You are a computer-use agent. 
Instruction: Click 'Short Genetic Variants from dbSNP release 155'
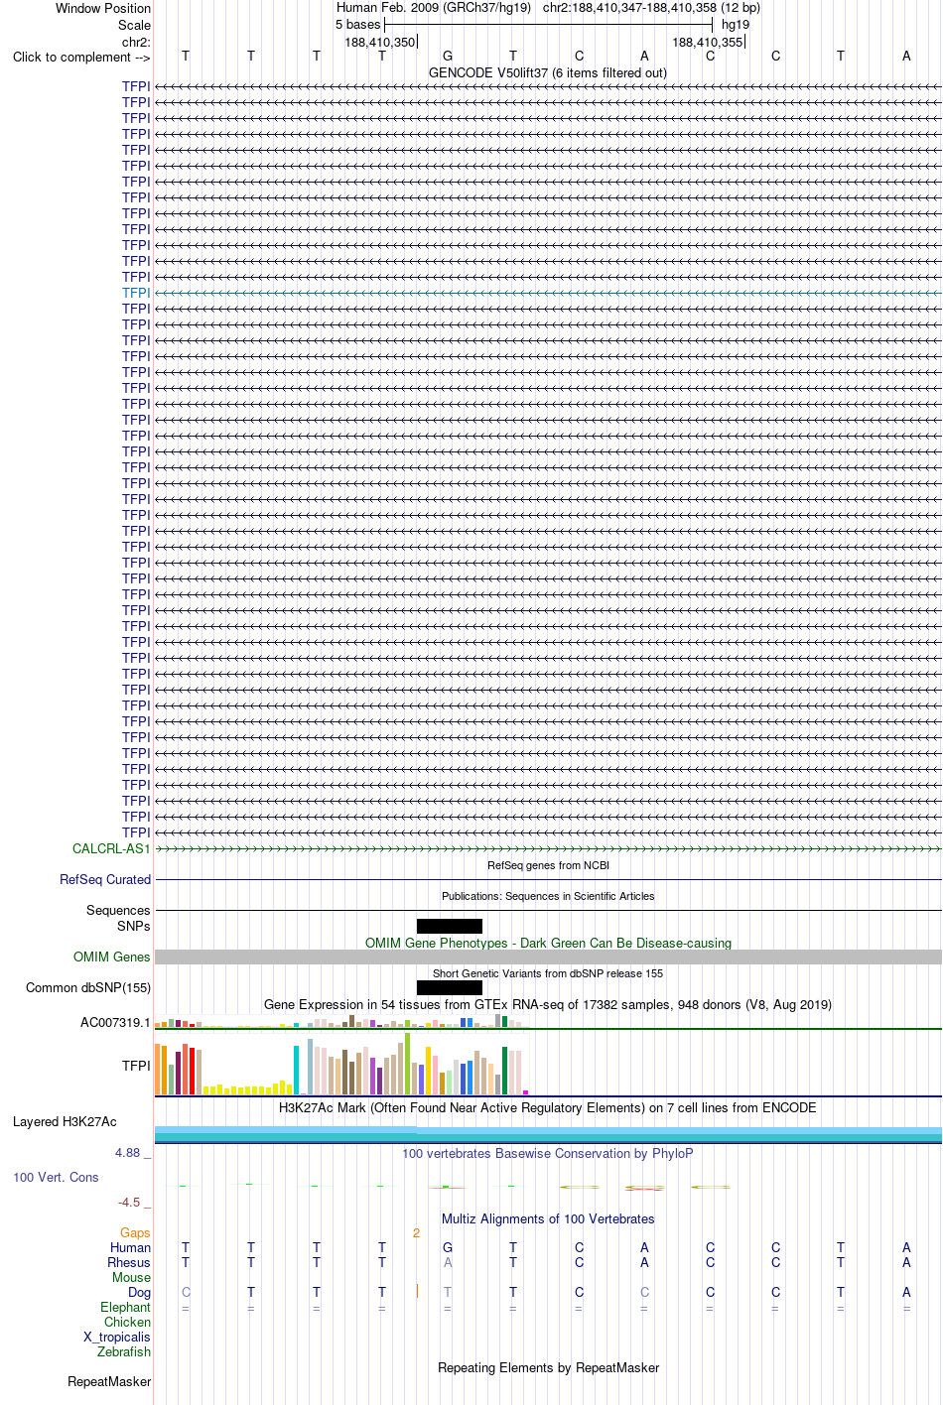click(548, 973)
